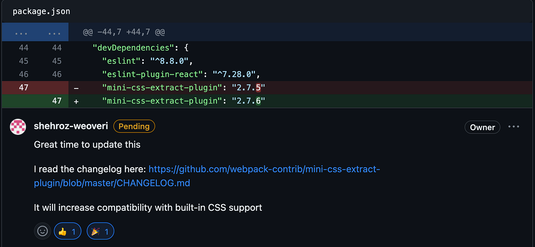The image size is (535, 247).
Task: Open the package.json file tab
Action: pyautogui.click(x=41, y=11)
